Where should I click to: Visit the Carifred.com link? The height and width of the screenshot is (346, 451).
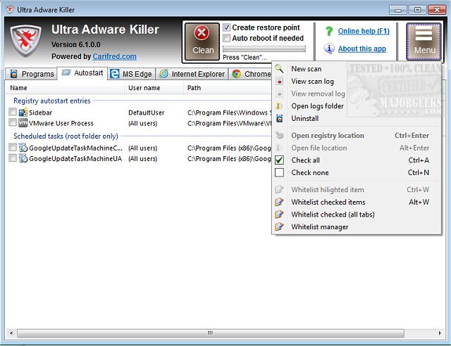coord(114,56)
